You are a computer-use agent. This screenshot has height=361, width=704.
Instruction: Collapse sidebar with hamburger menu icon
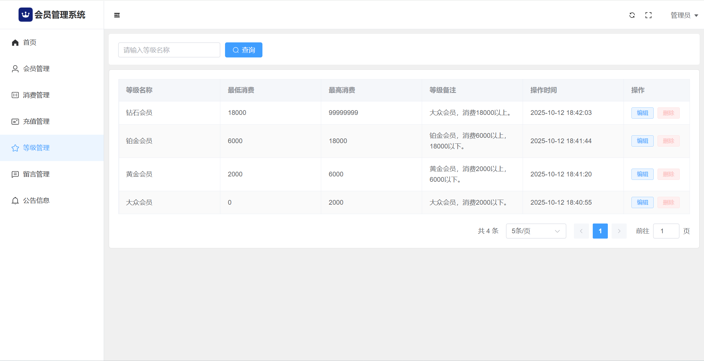click(117, 15)
